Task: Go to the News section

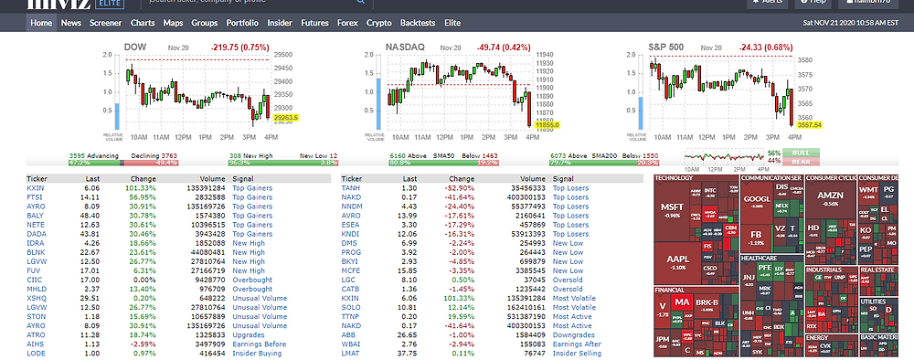Action: (x=71, y=23)
